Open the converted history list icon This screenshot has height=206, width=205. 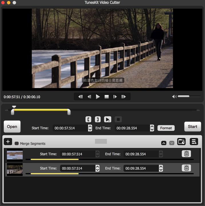tap(194, 141)
